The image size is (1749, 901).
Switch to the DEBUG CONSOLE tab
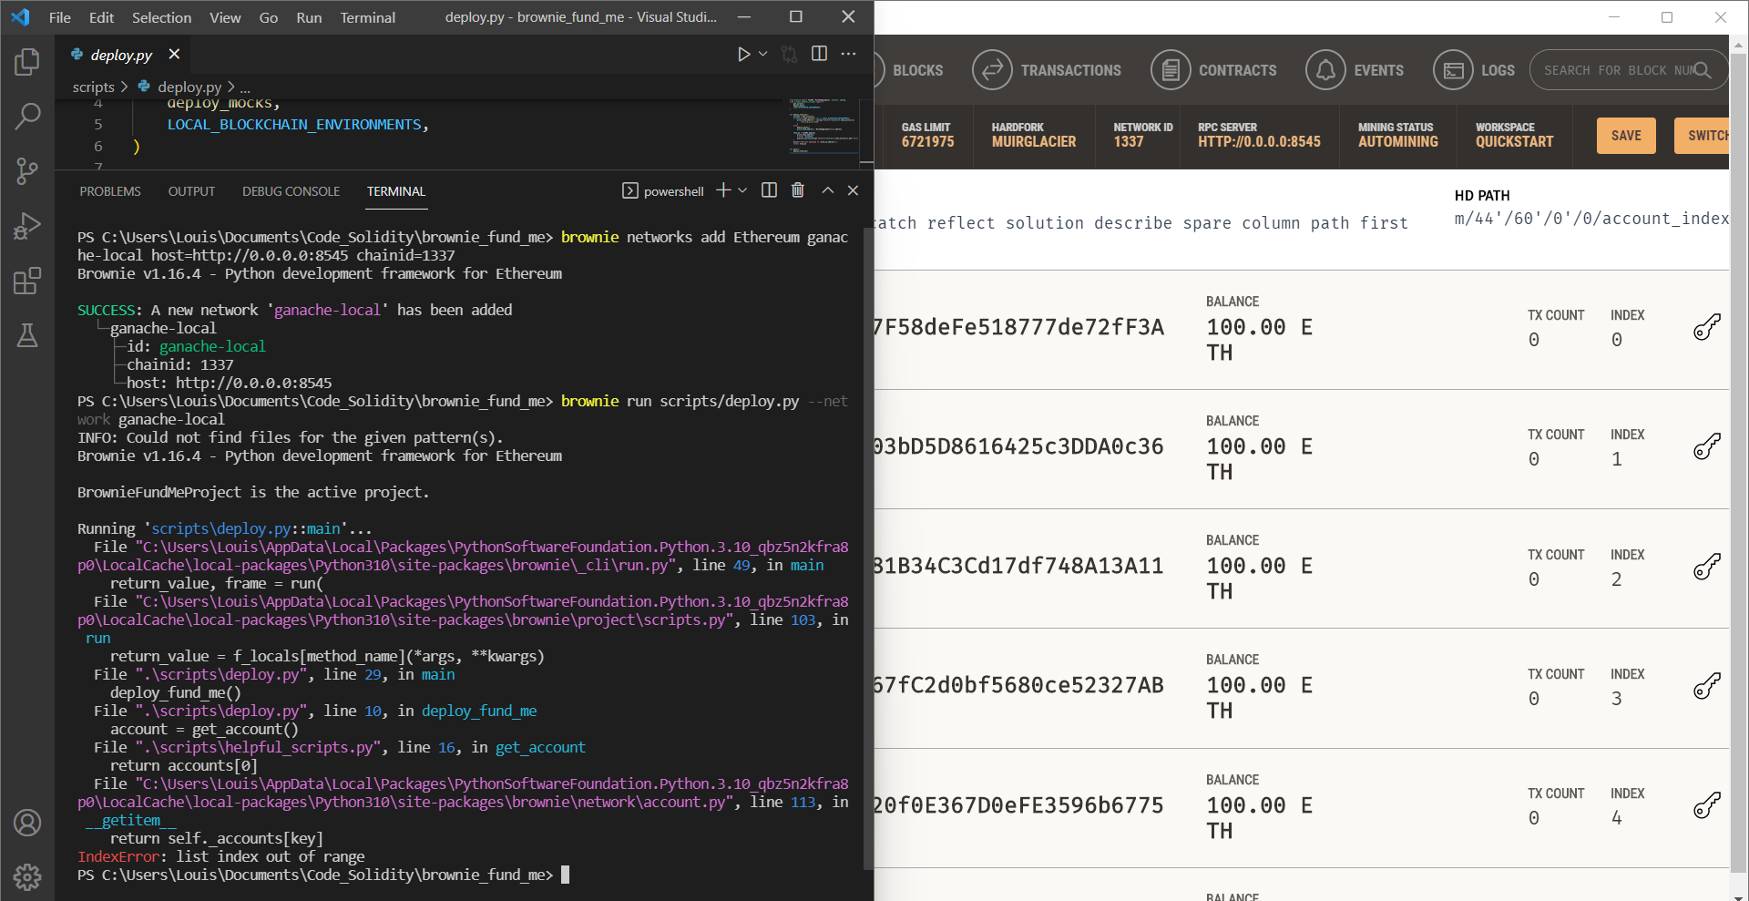click(x=291, y=191)
